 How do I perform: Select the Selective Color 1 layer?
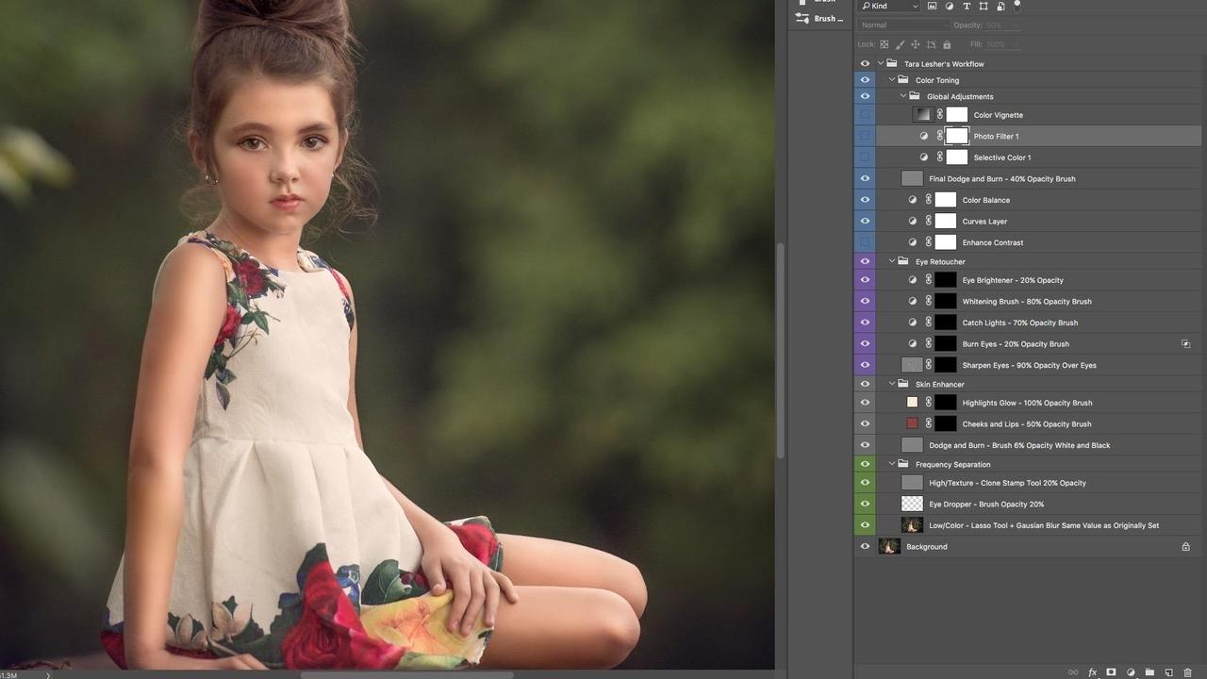tap(1001, 157)
